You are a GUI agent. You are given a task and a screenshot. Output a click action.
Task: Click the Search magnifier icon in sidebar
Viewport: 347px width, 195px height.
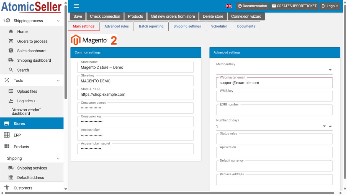coord(11,70)
